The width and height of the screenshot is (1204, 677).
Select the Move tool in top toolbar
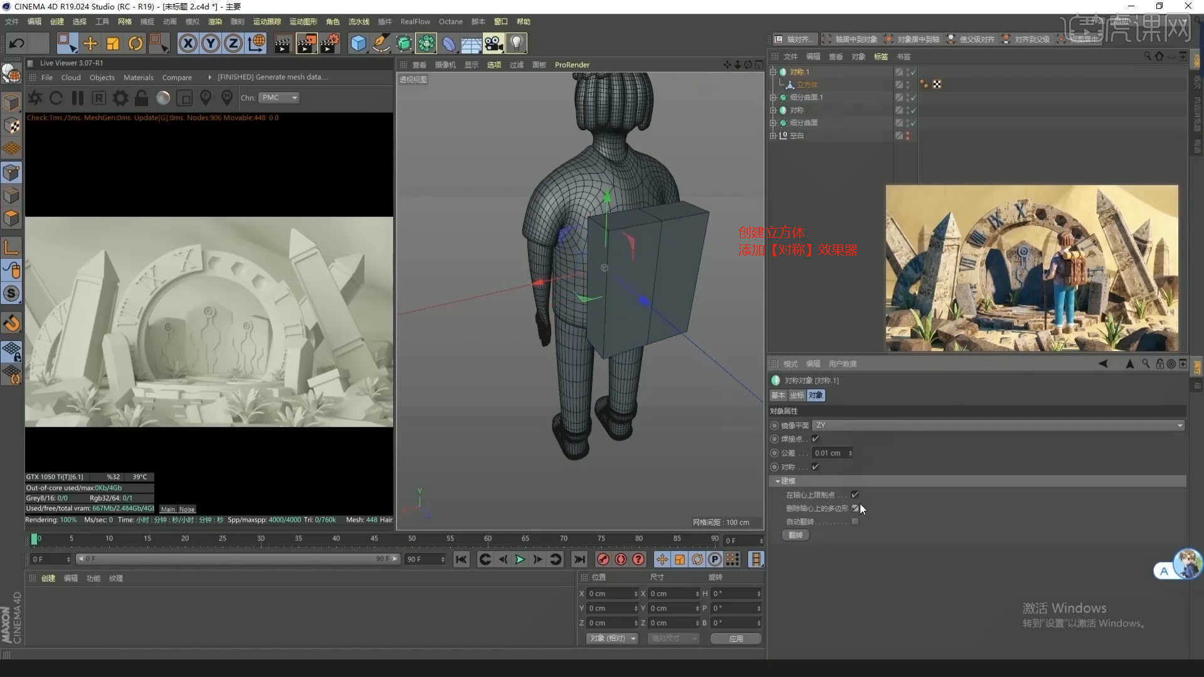pyautogui.click(x=90, y=43)
